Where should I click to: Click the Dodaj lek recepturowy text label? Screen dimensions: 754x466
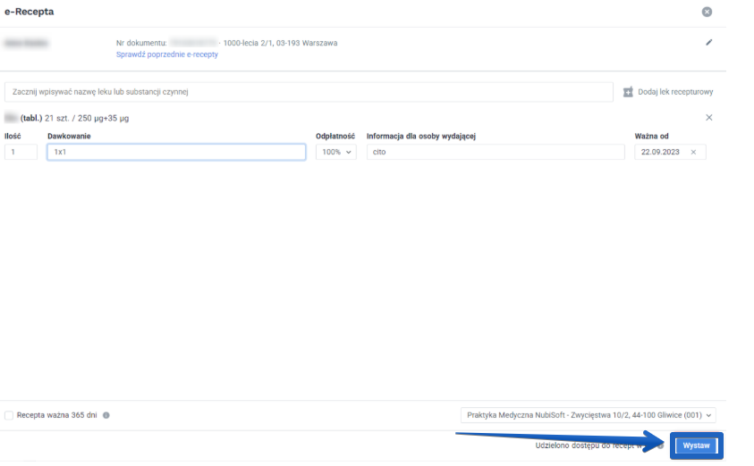[674, 92]
